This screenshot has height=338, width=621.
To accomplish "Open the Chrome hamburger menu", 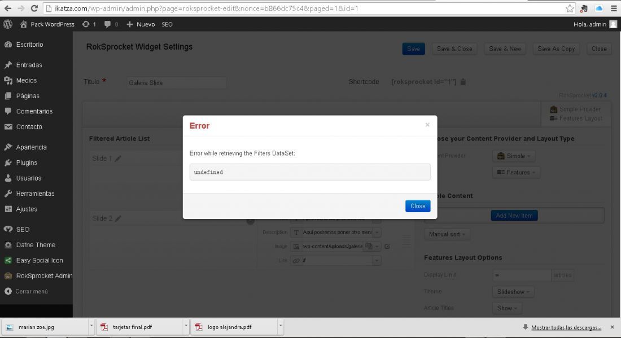I will pos(614,8).
